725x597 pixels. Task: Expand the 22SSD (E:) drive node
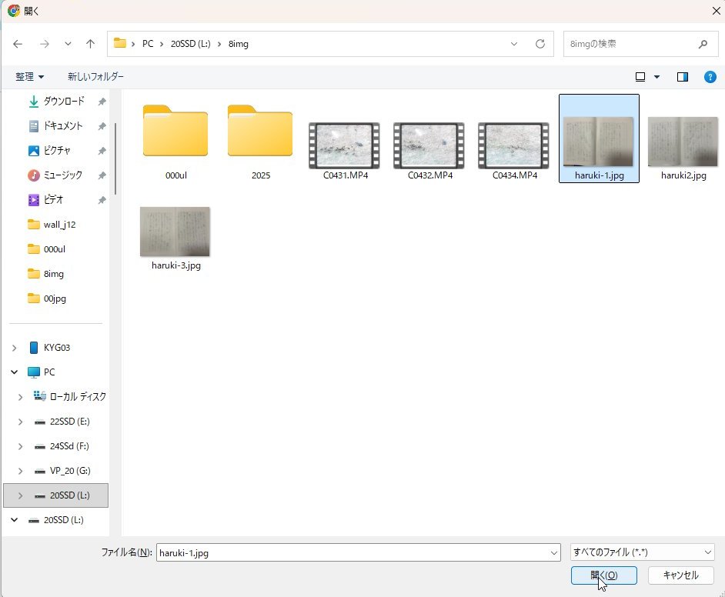21,422
